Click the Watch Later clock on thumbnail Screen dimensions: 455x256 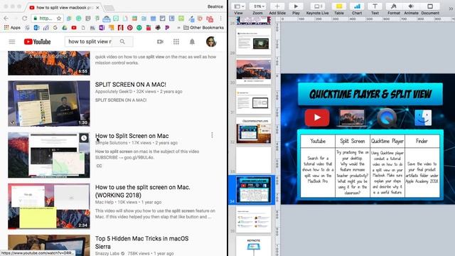click(84, 138)
